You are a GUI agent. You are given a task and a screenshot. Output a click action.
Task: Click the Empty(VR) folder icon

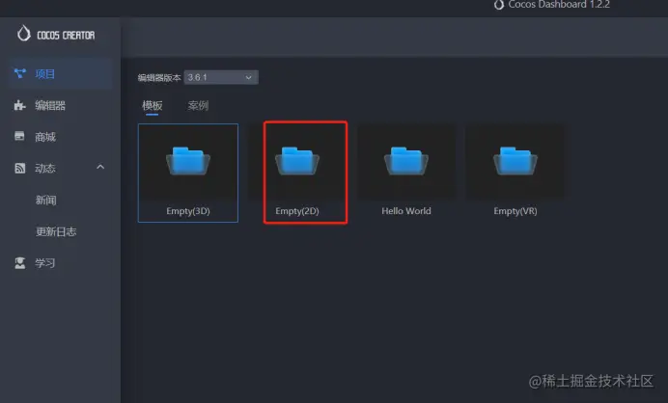[x=515, y=161]
